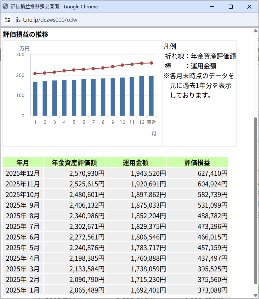The image size is (259, 299).
Task: Click the 評価損益 column header
Action: (197, 163)
